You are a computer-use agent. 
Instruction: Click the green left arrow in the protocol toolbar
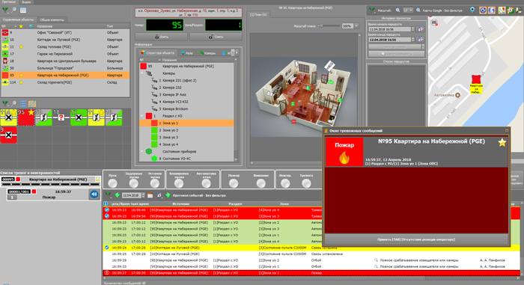coord(117,195)
